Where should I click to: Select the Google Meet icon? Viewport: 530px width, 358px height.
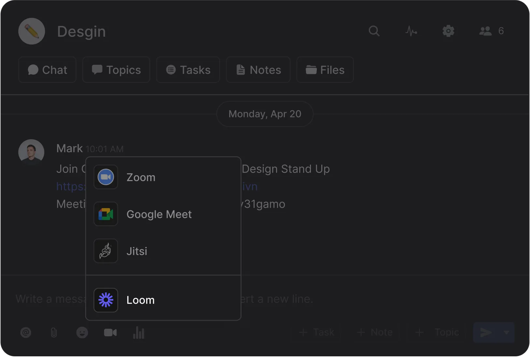coord(106,214)
